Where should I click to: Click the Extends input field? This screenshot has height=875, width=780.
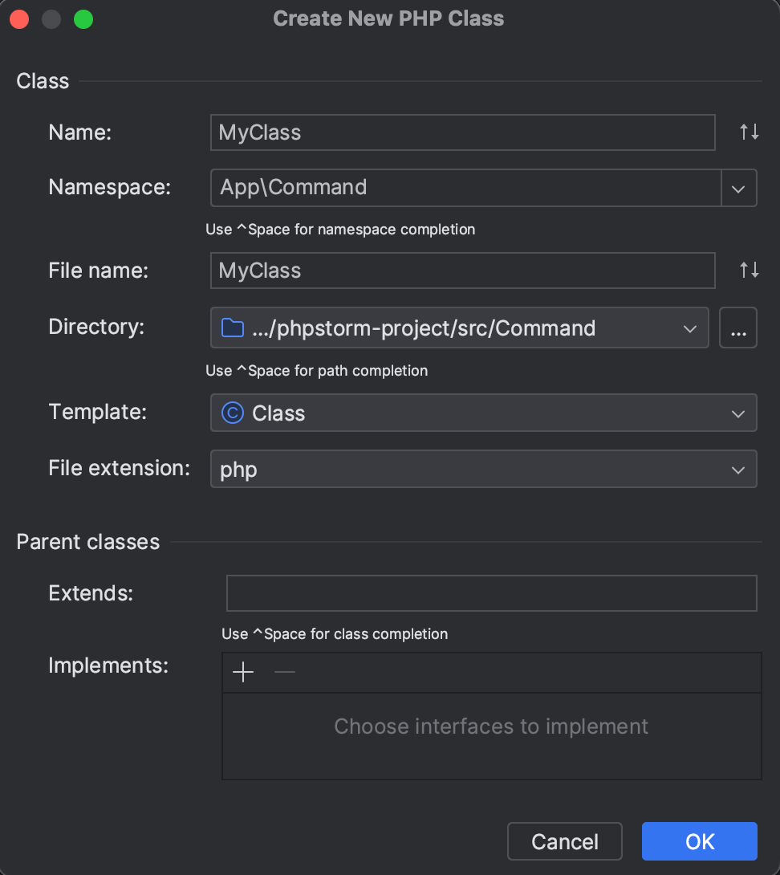[x=491, y=593]
